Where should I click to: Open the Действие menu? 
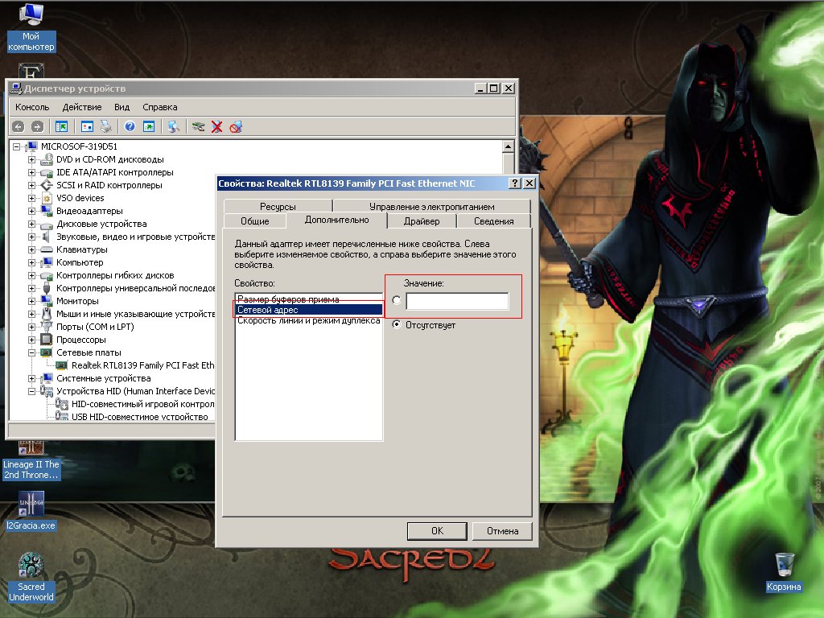[x=81, y=107]
